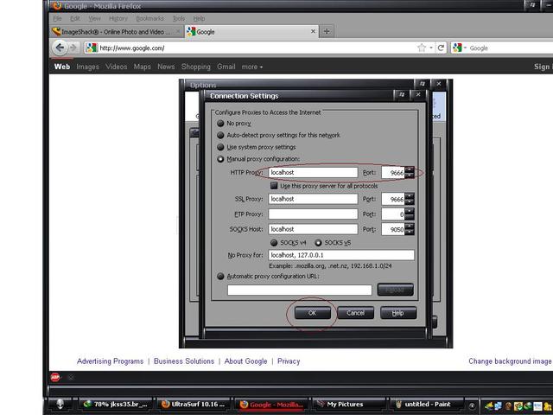Click the Connection Settings window help pin icon
This screenshot has width=553, height=415.
pyautogui.click(x=401, y=94)
